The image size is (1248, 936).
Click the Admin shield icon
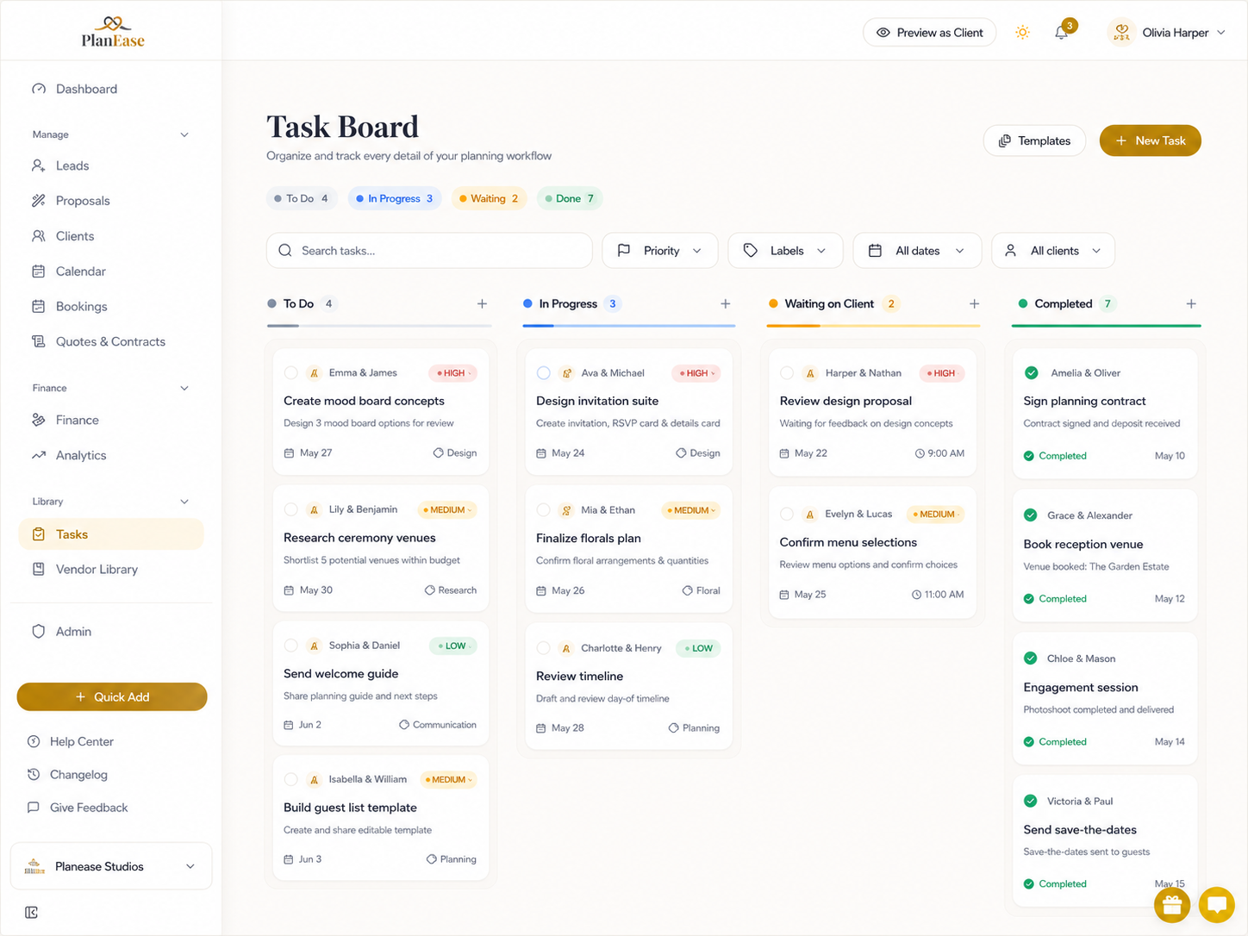click(39, 632)
